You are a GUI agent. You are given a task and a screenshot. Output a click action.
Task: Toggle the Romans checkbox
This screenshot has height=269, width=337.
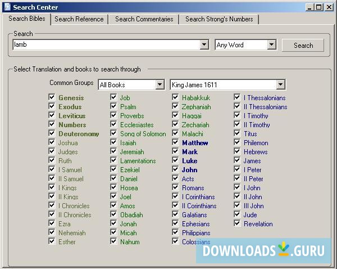[175, 187]
